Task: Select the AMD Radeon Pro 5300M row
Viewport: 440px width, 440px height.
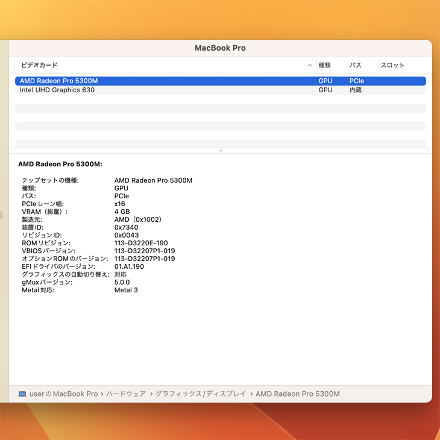Action: [x=220, y=81]
